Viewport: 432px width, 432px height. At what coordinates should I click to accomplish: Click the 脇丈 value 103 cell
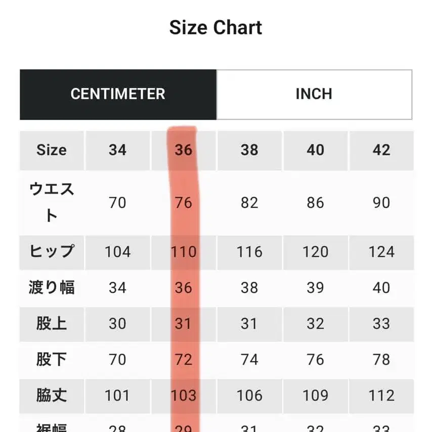pyautogui.click(x=183, y=396)
